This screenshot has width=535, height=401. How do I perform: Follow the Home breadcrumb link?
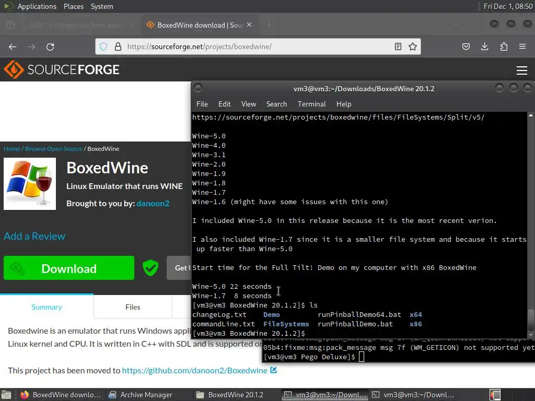12,149
